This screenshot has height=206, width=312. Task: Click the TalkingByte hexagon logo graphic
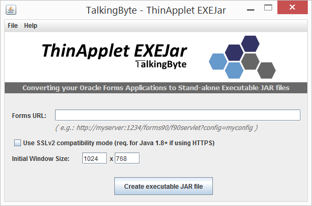242,57
